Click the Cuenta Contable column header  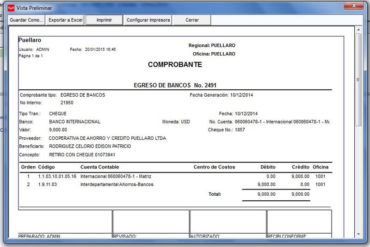99,167
